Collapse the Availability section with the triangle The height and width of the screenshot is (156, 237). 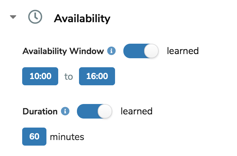click(x=13, y=17)
